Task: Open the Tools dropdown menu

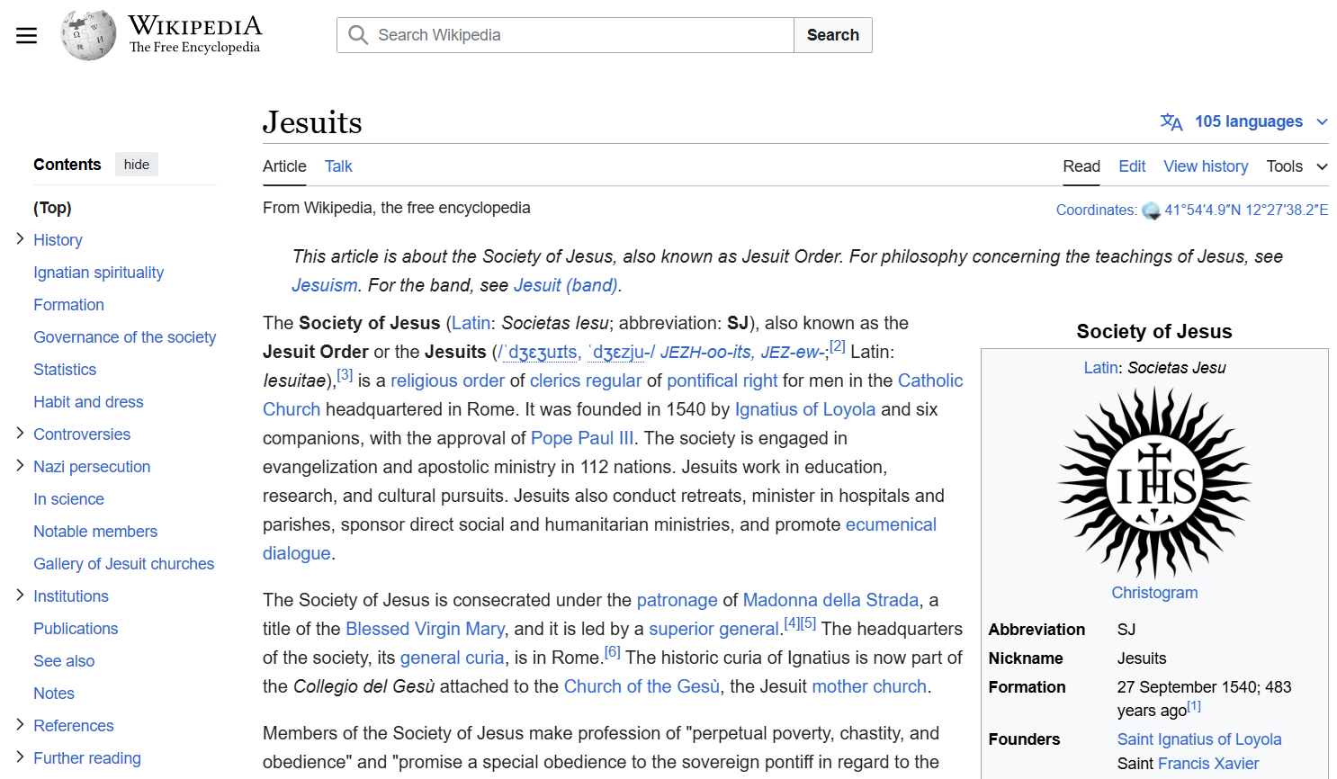Action: (1297, 166)
